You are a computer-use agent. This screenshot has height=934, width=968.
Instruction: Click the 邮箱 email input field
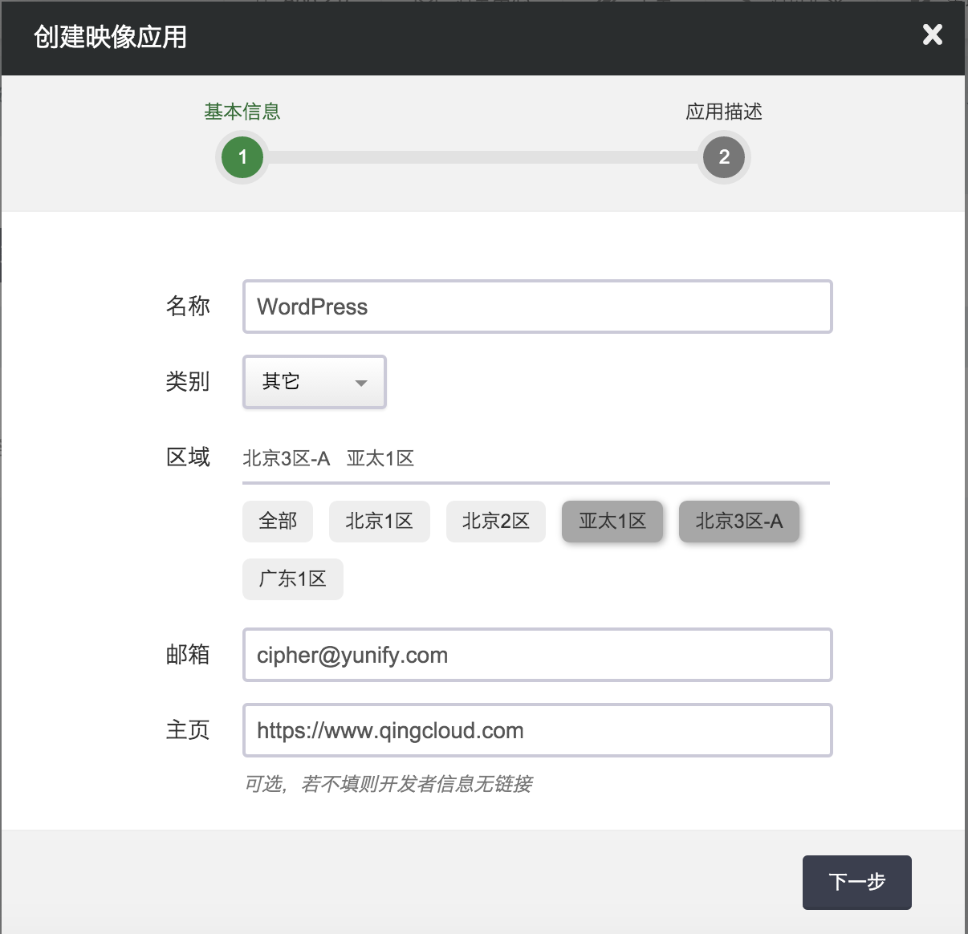[x=536, y=656]
